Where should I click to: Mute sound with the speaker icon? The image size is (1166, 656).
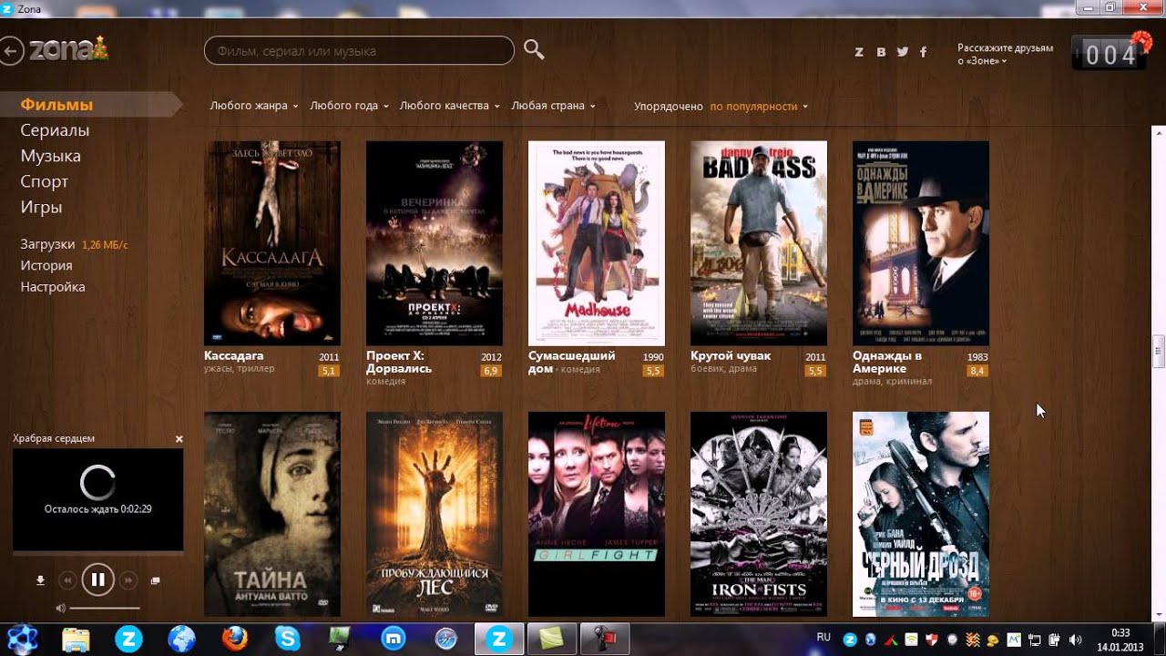coord(60,608)
